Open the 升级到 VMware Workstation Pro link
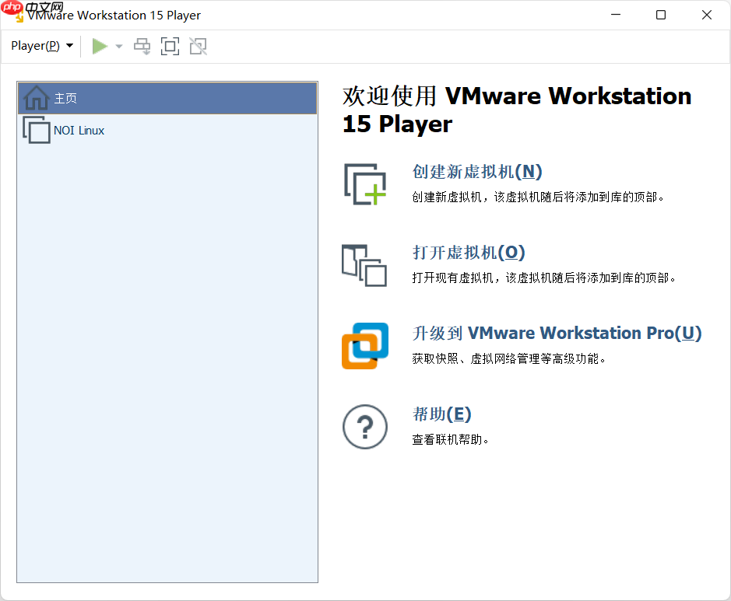The image size is (731, 601). (555, 333)
